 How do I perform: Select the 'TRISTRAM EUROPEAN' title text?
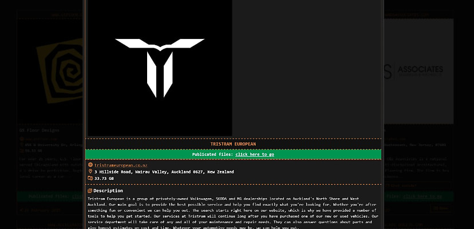(233, 144)
